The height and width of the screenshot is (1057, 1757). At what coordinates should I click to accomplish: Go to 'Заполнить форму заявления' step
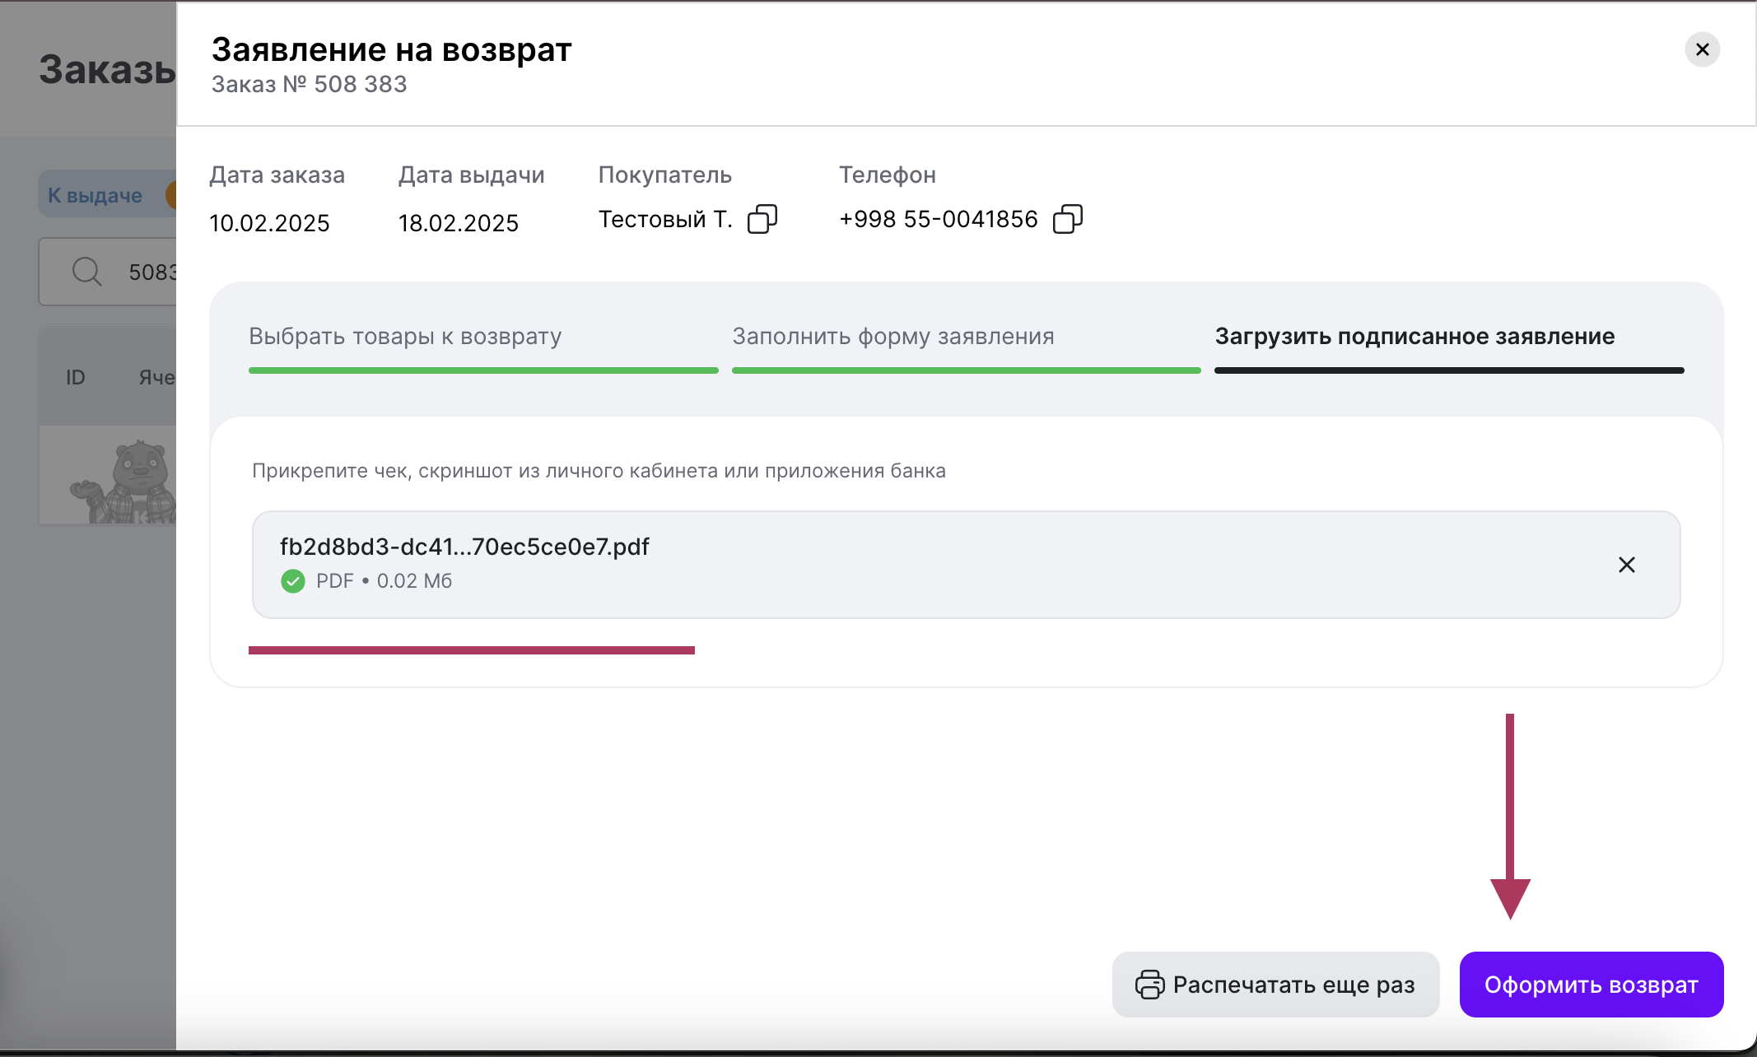tap(893, 337)
